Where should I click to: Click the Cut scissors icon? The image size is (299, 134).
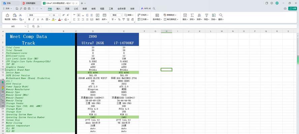[21, 15]
